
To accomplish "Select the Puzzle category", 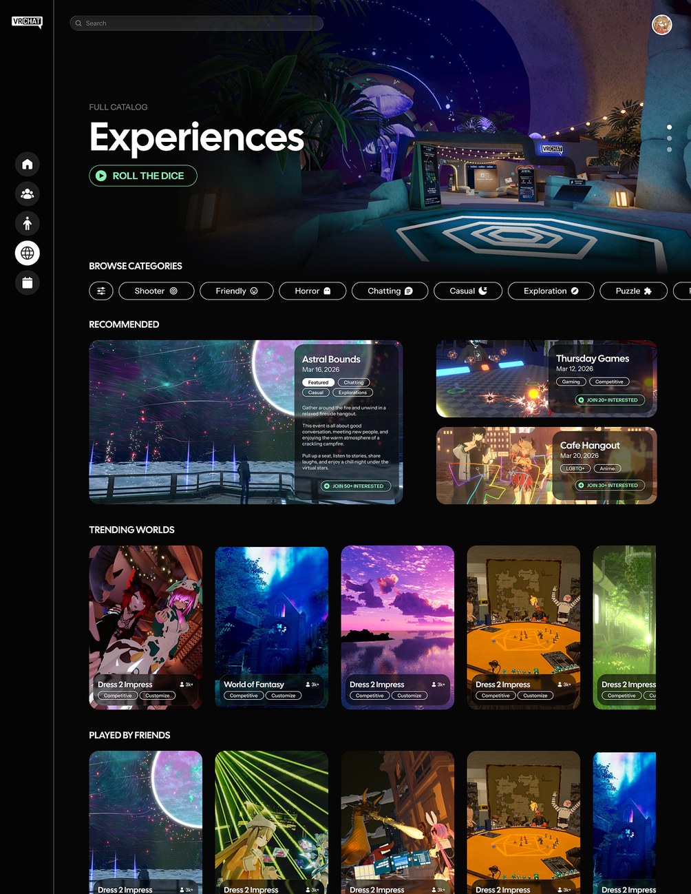I will pyautogui.click(x=634, y=291).
